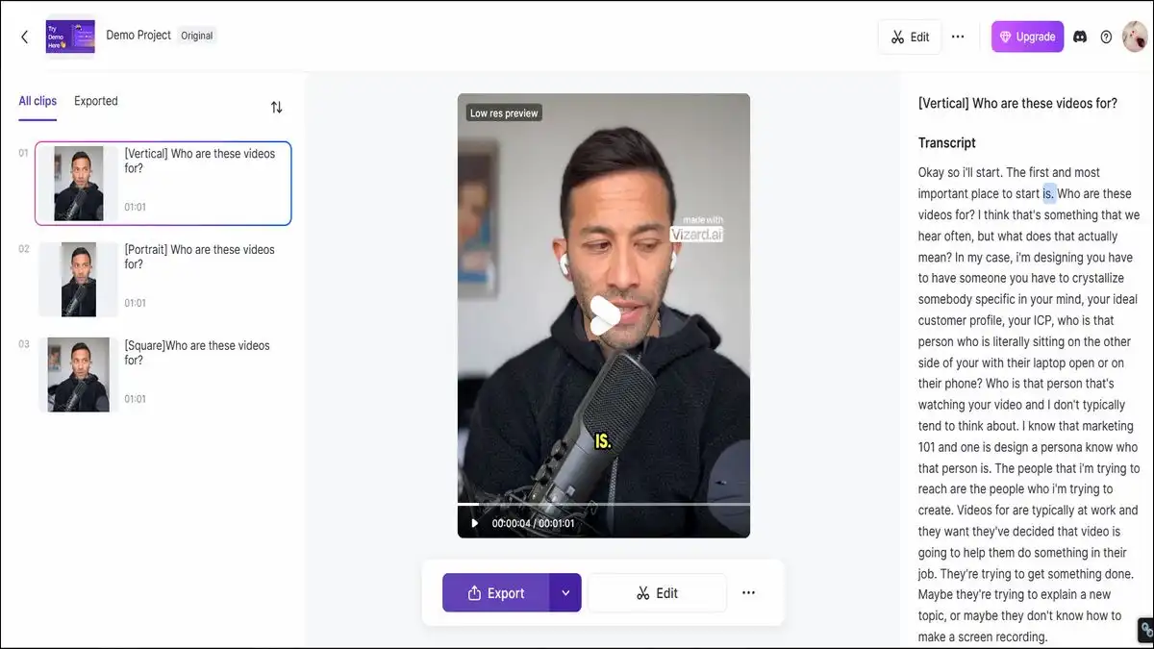Viewport: 1154px width, 649px height.
Task: Click the chat widget icon at bottom-right
Action: click(1145, 630)
